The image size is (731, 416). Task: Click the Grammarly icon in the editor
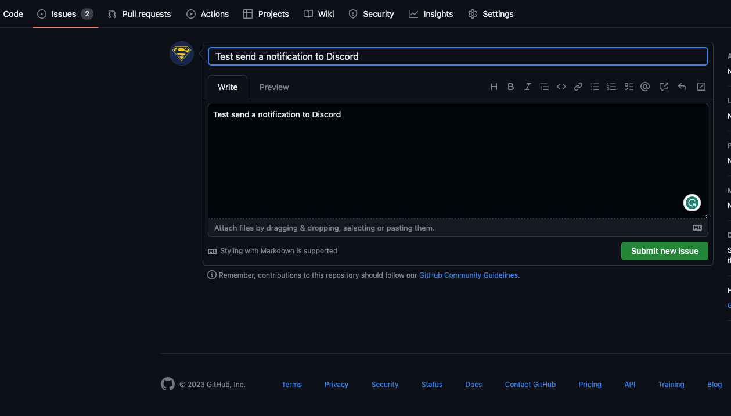point(692,202)
